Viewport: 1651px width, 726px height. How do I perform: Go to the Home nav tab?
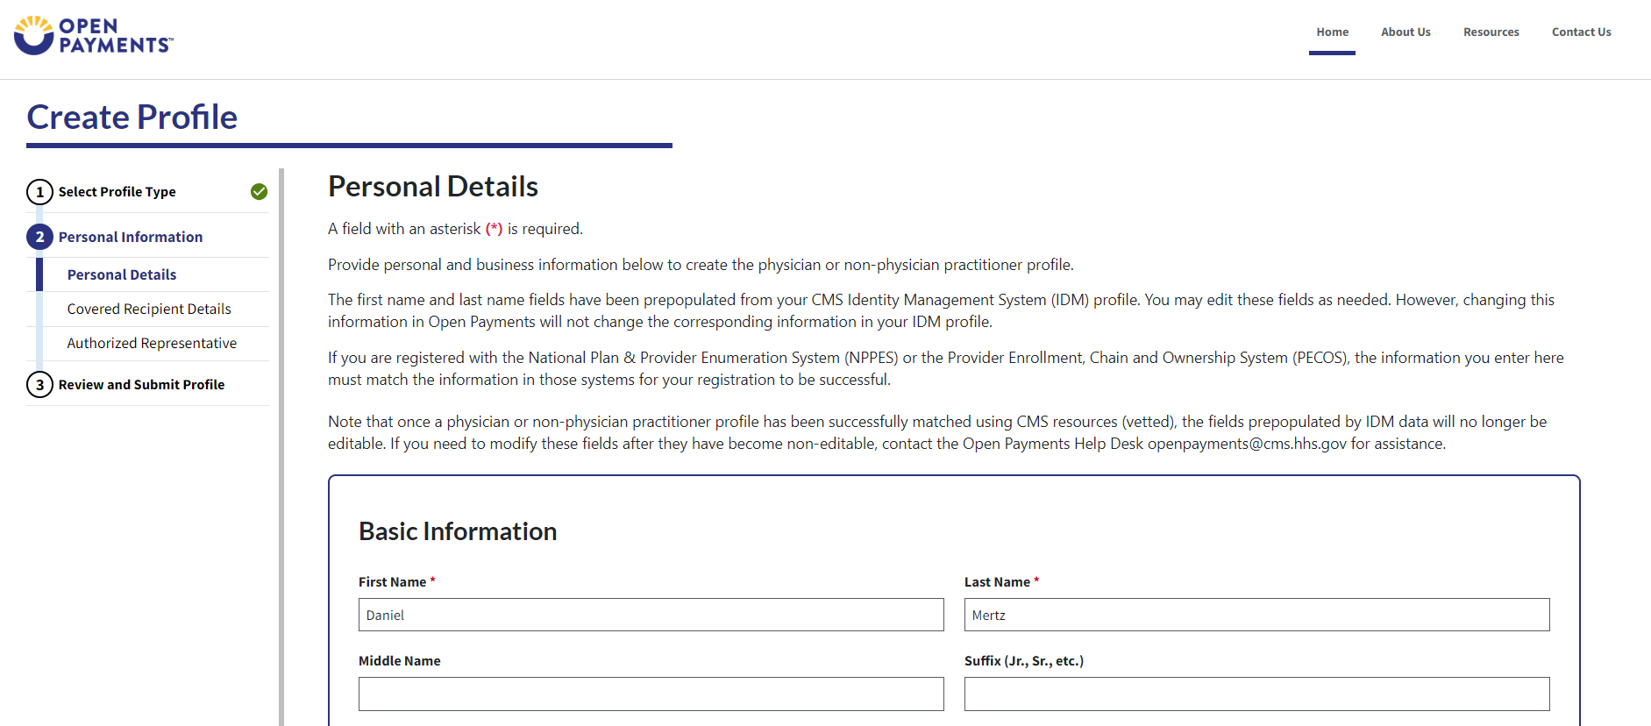click(x=1332, y=32)
